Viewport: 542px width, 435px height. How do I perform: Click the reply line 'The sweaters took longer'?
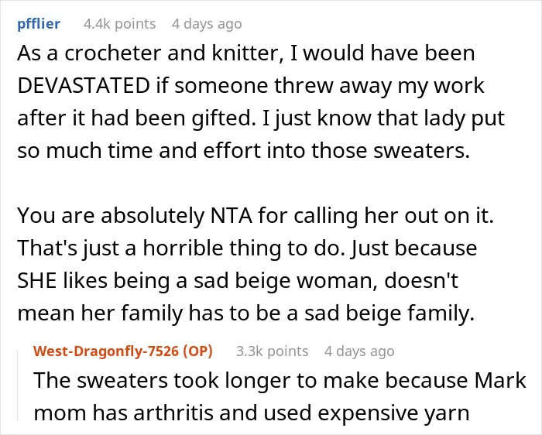click(280, 380)
